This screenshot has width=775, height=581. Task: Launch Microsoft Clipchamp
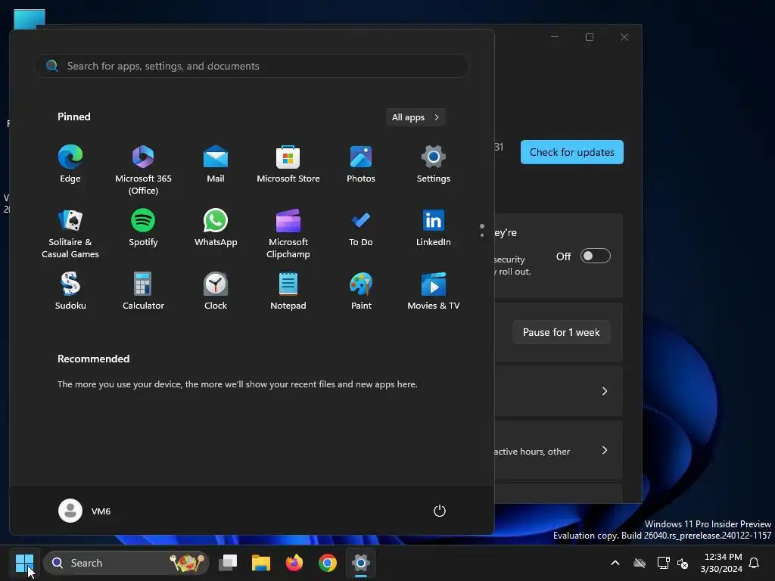coord(288,233)
